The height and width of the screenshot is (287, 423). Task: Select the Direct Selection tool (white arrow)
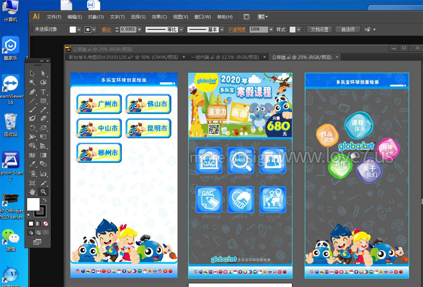point(43,73)
